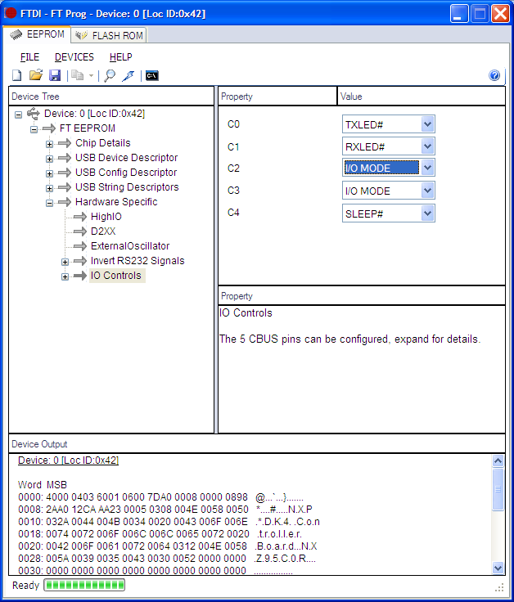Expand the Chip Details node
The height and width of the screenshot is (602, 514).
coord(49,144)
